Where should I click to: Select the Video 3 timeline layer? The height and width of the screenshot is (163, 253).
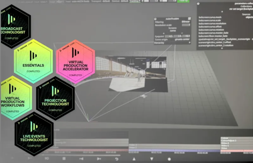(x=175, y=145)
